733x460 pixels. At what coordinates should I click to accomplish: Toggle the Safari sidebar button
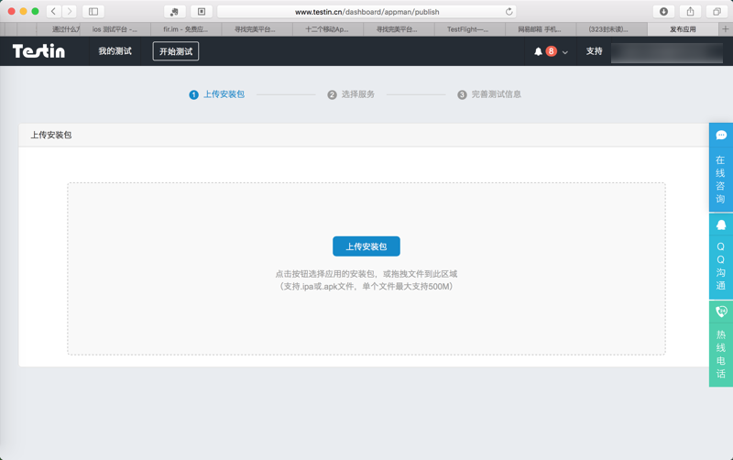[93, 11]
